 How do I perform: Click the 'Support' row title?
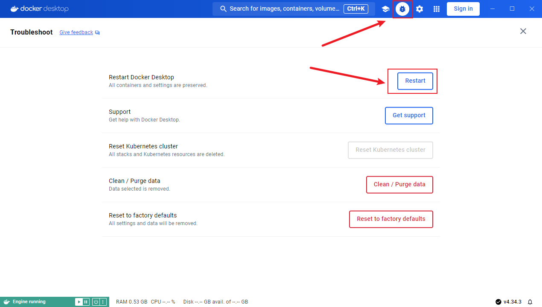[119, 112]
